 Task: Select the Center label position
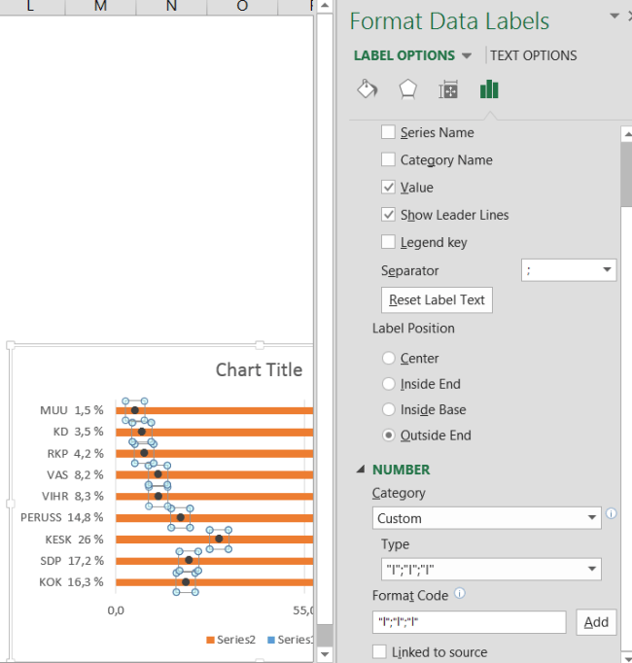tap(390, 359)
